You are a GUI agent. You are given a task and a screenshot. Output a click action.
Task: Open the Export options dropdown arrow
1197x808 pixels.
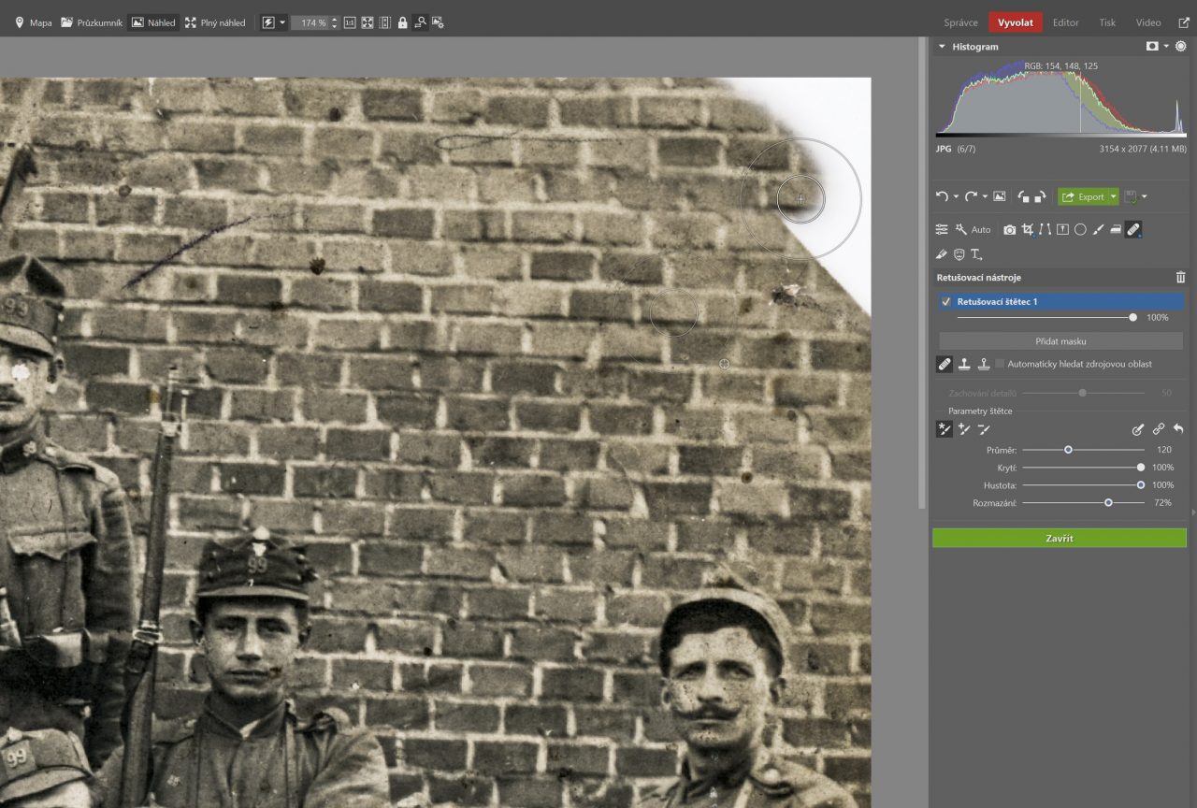tap(1114, 196)
